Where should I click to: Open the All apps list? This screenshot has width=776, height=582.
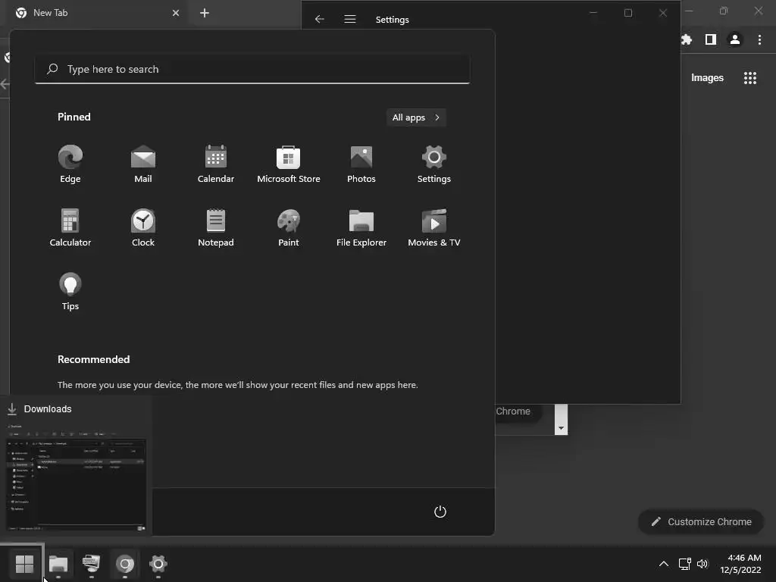tap(416, 117)
